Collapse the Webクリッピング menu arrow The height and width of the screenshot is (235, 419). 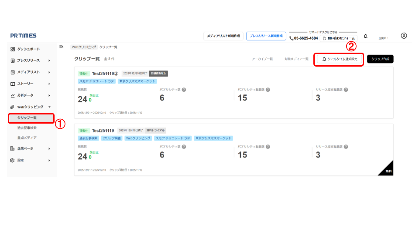click(x=49, y=107)
